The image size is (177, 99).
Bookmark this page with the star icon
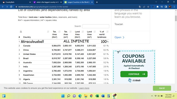[148, 7]
